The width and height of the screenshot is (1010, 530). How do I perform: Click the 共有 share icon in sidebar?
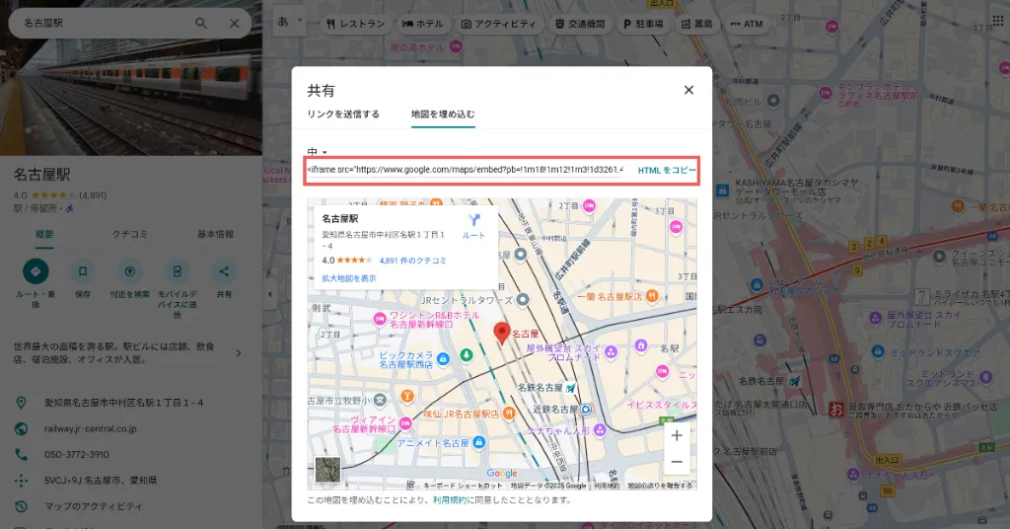pyautogui.click(x=224, y=271)
